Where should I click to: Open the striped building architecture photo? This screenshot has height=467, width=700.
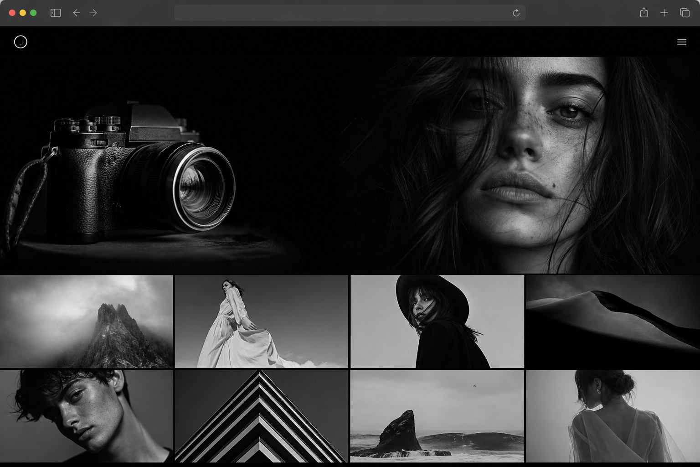point(262,416)
